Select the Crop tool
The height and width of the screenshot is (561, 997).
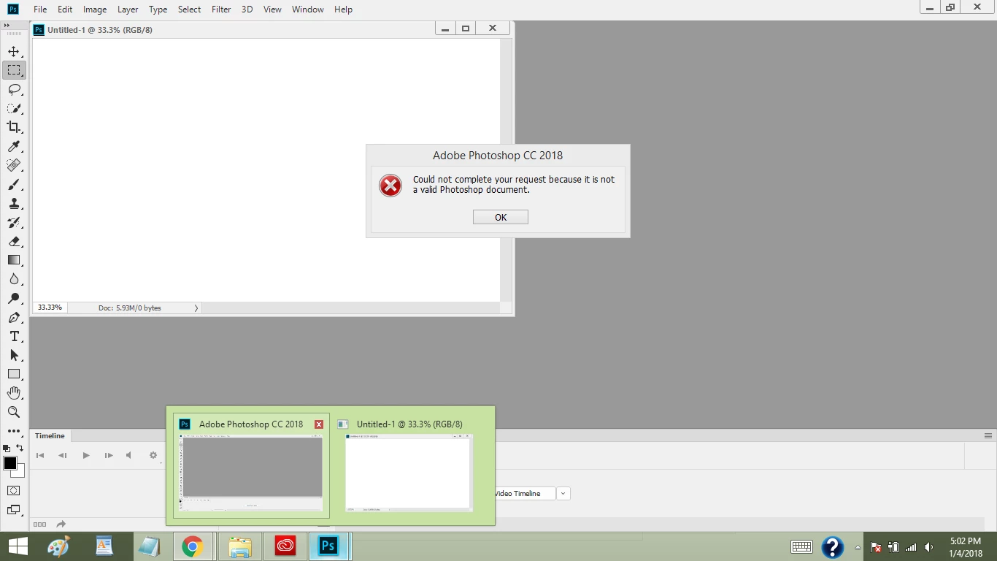(x=14, y=128)
